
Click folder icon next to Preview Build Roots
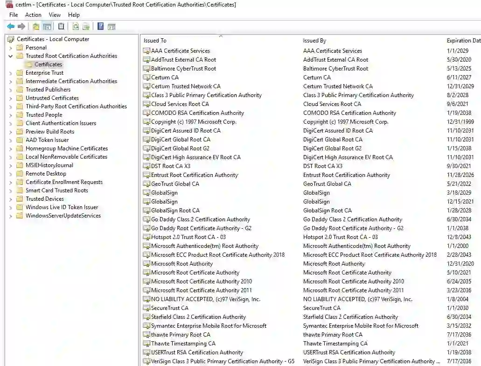(x=20, y=132)
